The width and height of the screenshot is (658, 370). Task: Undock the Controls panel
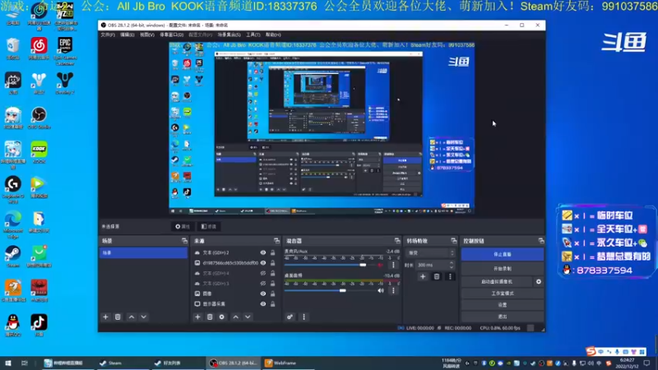(541, 241)
